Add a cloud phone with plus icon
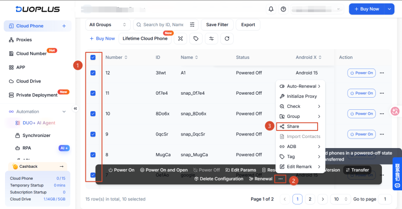The width and height of the screenshot is (402, 209). click(x=64, y=26)
